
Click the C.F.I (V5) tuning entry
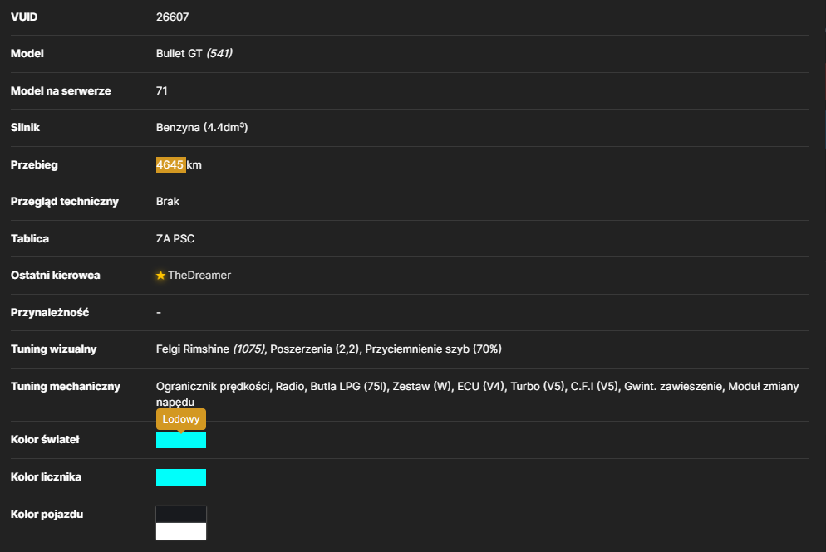[x=594, y=387]
